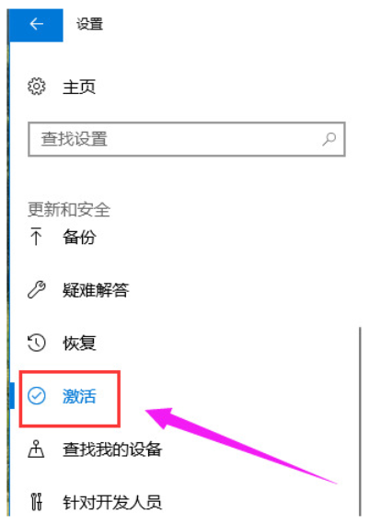Click the wrench troubleshoot icon

[x=37, y=289]
